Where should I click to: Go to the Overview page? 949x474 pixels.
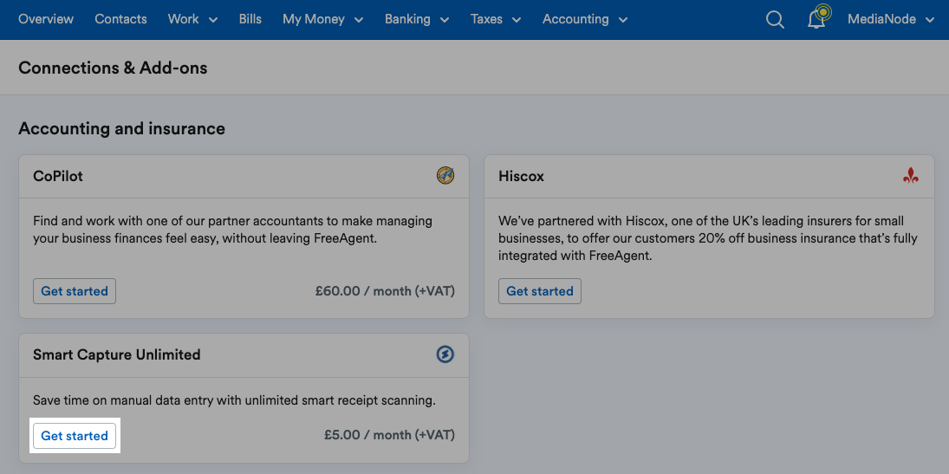(x=46, y=19)
